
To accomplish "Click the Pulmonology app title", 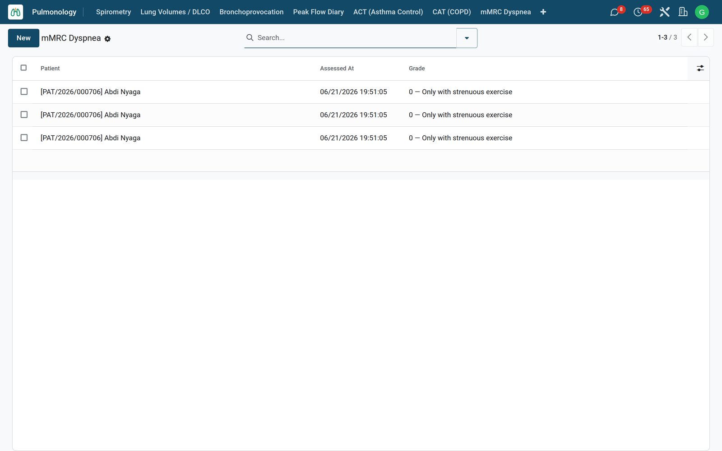I will point(54,12).
